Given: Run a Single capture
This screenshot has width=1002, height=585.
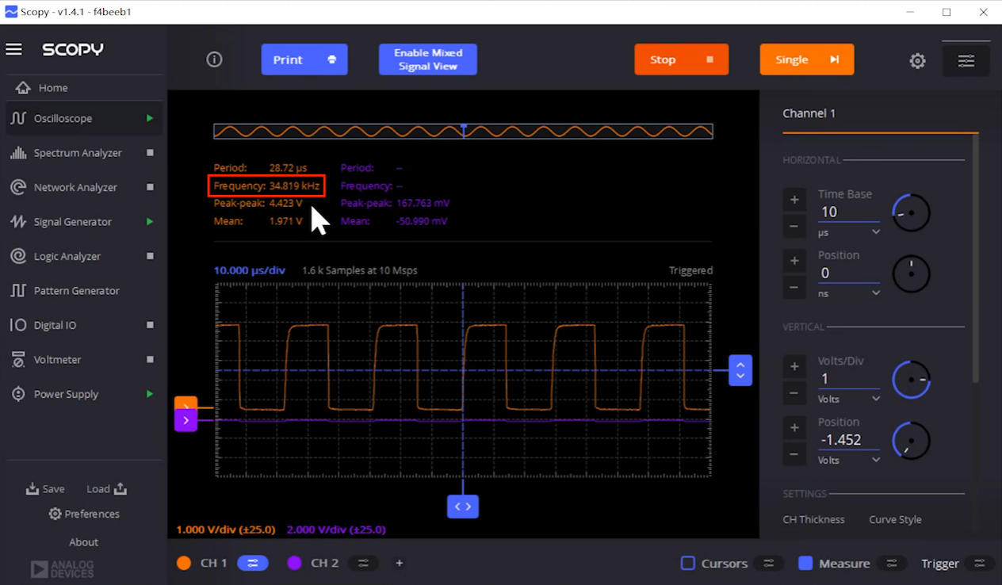Looking at the screenshot, I should (x=807, y=59).
